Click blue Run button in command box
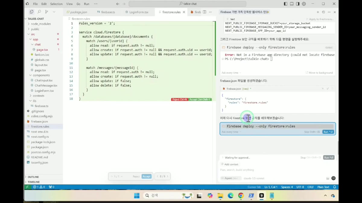 pyautogui.click(x=328, y=132)
